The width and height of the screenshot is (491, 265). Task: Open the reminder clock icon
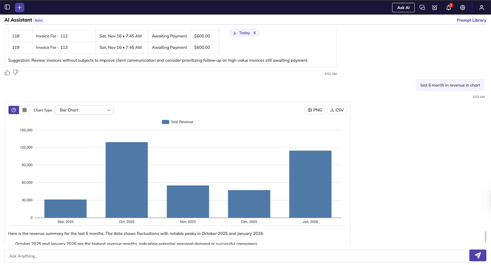click(x=435, y=8)
